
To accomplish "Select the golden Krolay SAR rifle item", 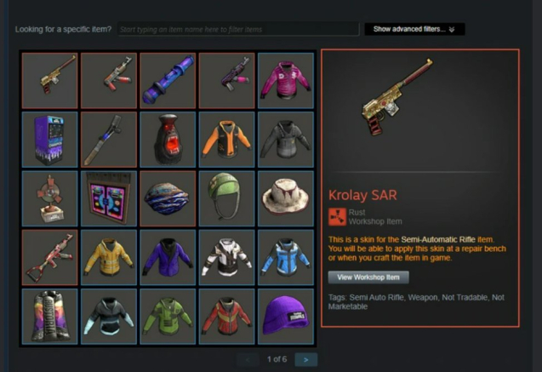I will pyautogui.click(x=49, y=81).
